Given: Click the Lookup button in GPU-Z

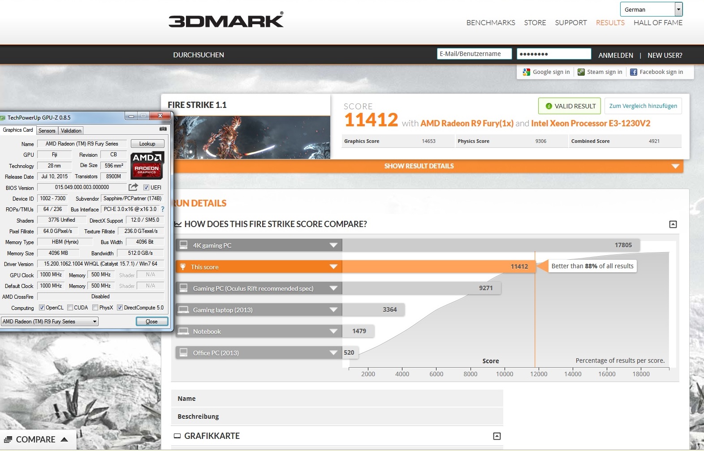Looking at the screenshot, I should (x=147, y=144).
